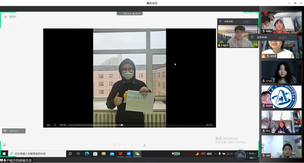The height and width of the screenshot is (163, 304).
Task: Click the zoom out magnifier icon
Action: (120, 145)
